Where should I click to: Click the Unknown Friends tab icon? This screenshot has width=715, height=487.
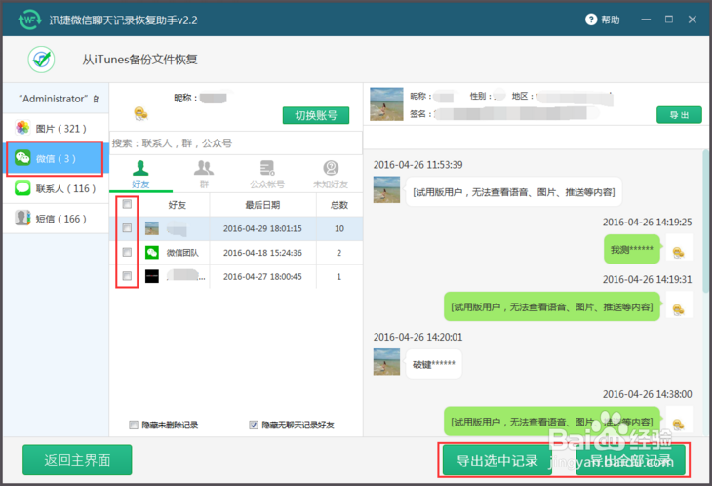coord(331,168)
